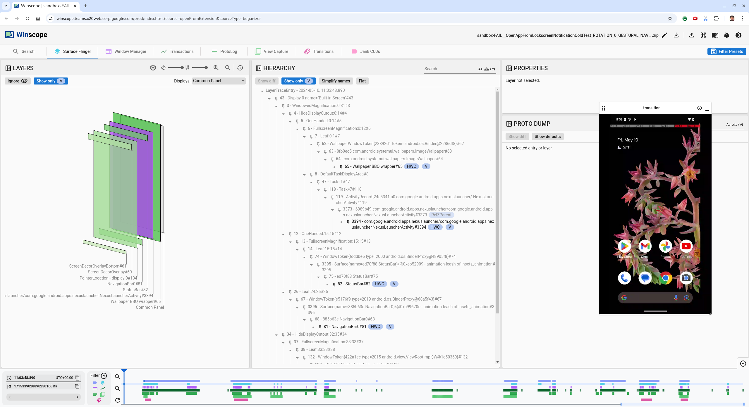Switch to dark mode
The height and width of the screenshot is (407, 749).
tap(738, 35)
